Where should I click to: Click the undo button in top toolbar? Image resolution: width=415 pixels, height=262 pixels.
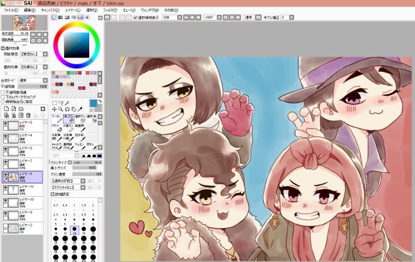coord(107,18)
